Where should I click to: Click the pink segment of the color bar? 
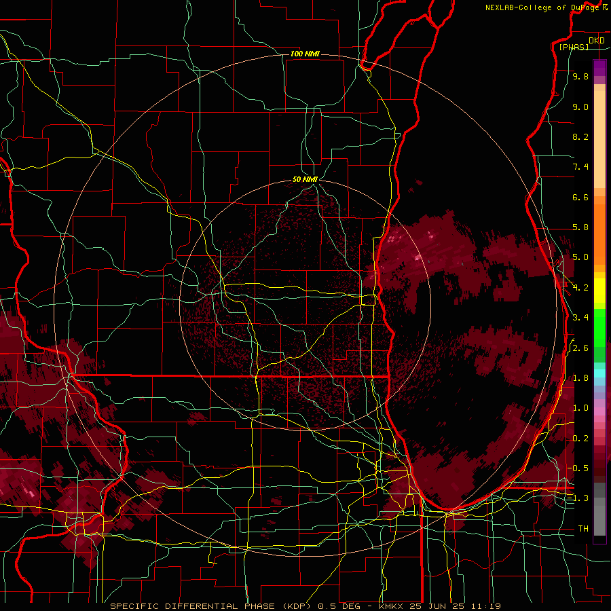(x=599, y=411)
